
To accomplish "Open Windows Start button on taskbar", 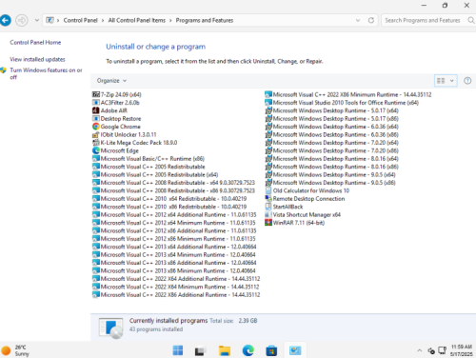I will (x=178, y=350).
